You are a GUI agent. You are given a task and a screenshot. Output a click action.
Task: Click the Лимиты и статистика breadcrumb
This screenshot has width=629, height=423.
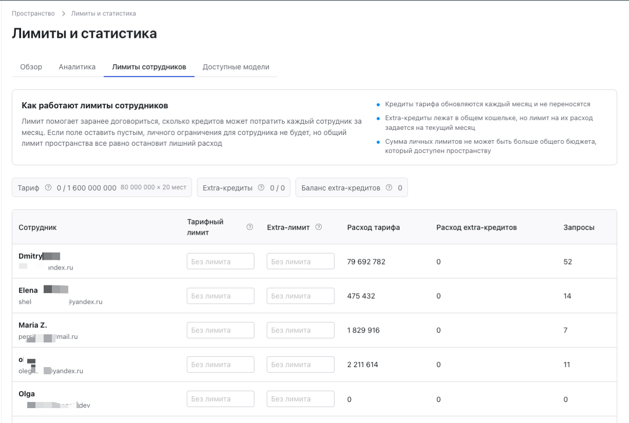click(x=104, y=13)
